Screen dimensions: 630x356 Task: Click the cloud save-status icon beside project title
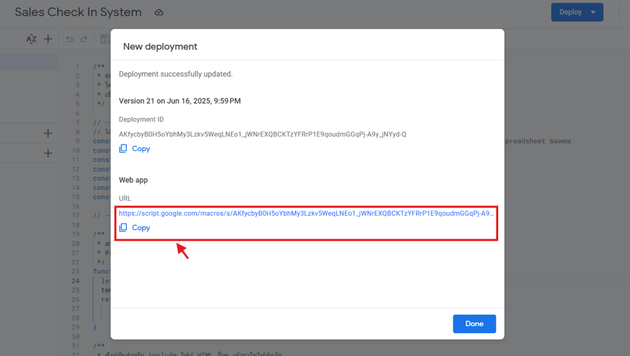(x=159, y=12)
